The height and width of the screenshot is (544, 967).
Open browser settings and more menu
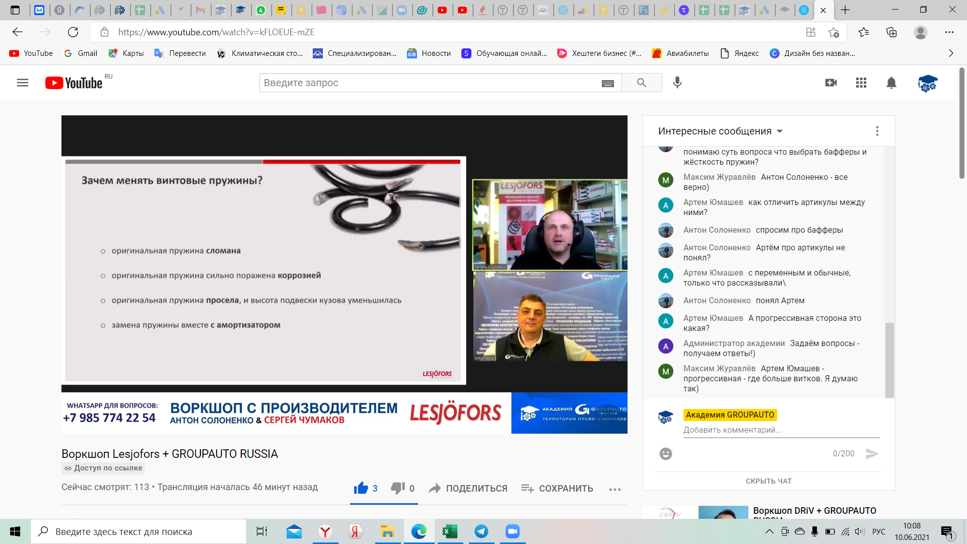pyautogui.click(x=949, y=32)
